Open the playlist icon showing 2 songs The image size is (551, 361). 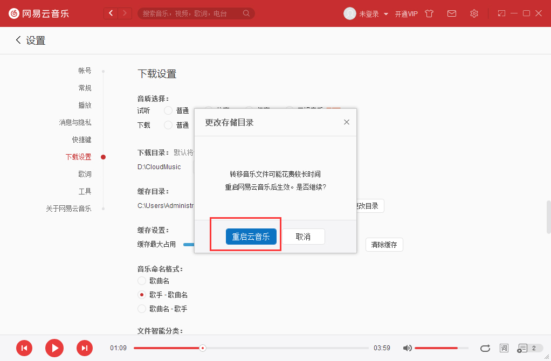(522, 348)
